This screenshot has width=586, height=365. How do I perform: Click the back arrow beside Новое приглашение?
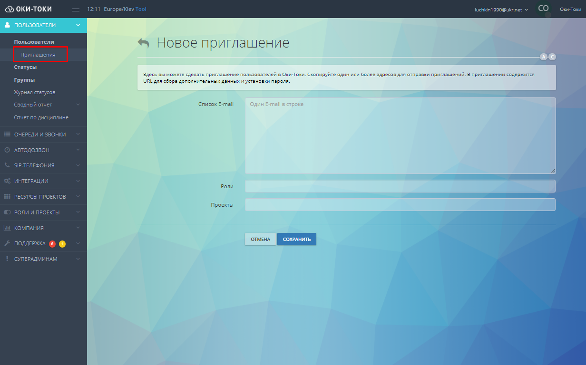143,43
